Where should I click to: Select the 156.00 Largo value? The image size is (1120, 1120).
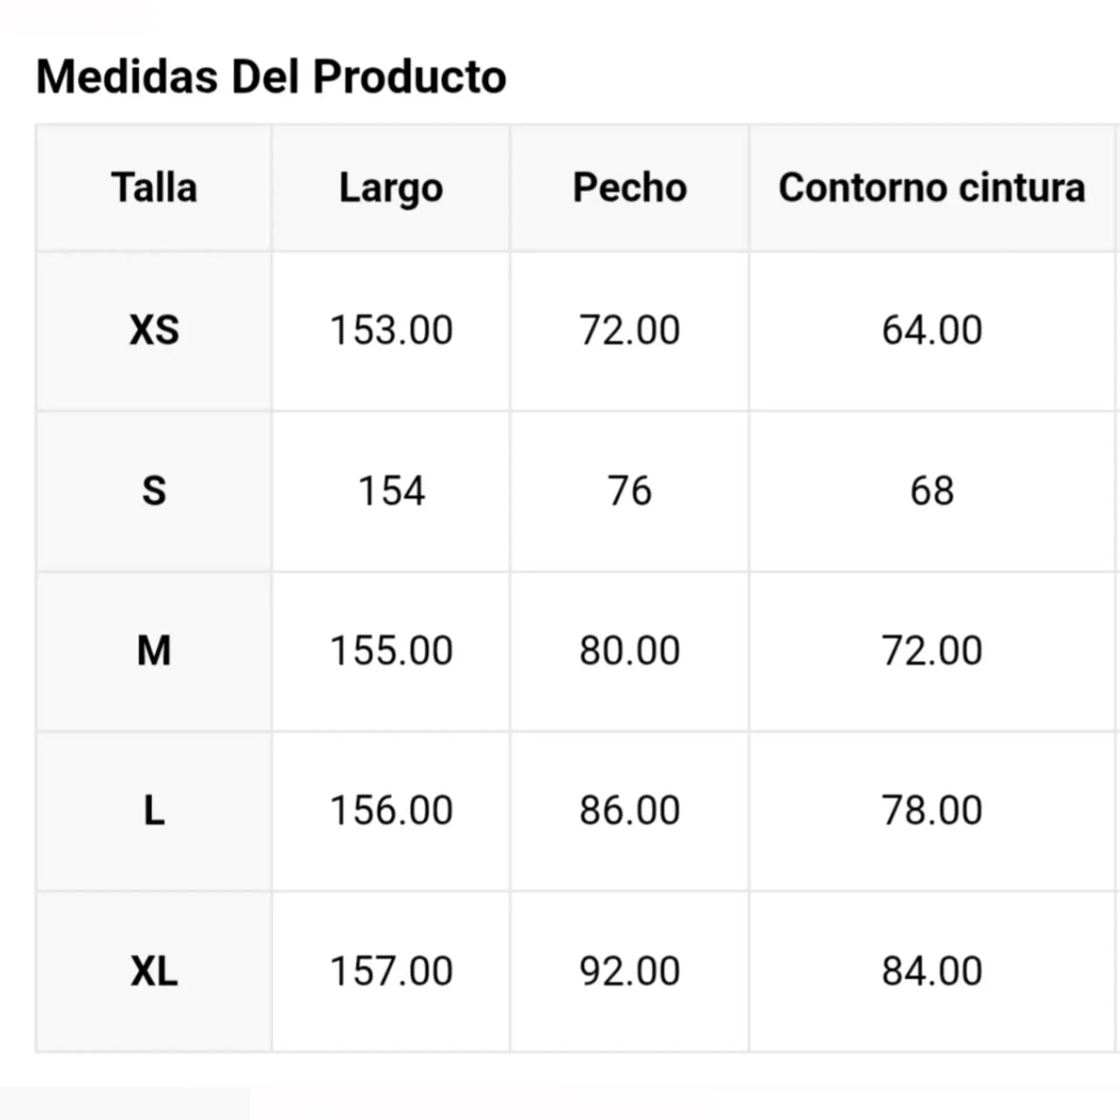click(391, 811)
